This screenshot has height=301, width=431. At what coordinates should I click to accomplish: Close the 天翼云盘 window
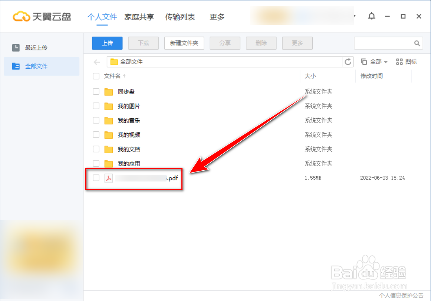pos(419,16)
